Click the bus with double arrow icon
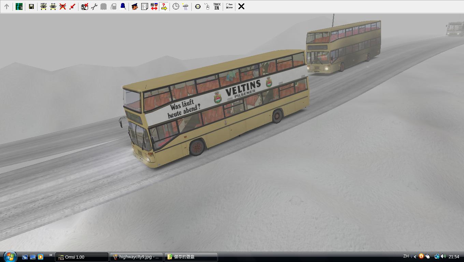 point(53,6)
